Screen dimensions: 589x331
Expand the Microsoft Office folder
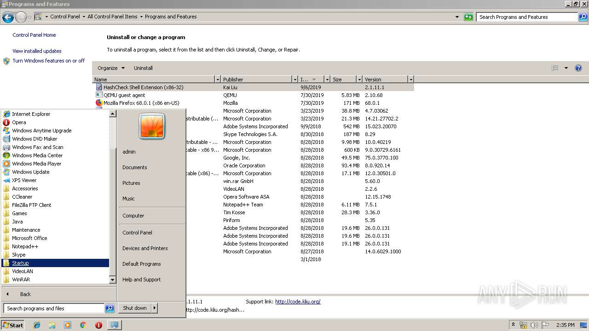click(29, 238)
